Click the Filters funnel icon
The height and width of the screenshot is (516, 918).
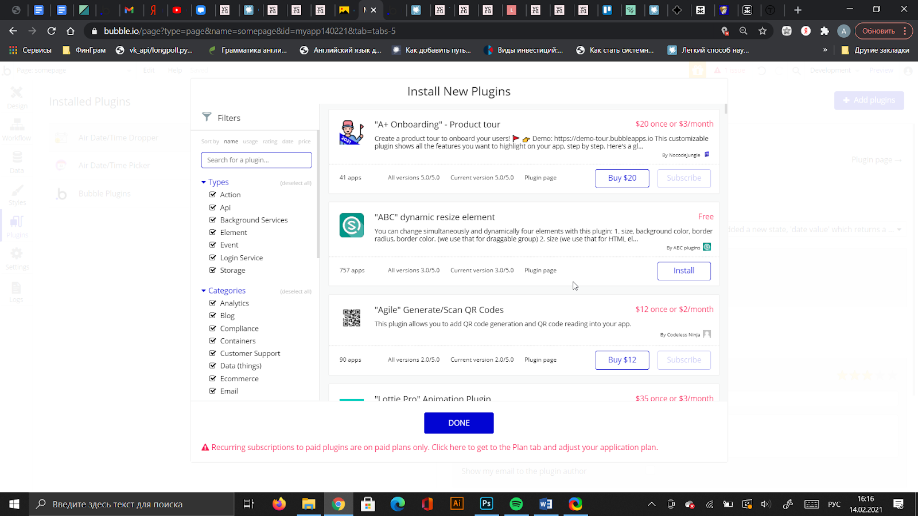pos(207,117)
